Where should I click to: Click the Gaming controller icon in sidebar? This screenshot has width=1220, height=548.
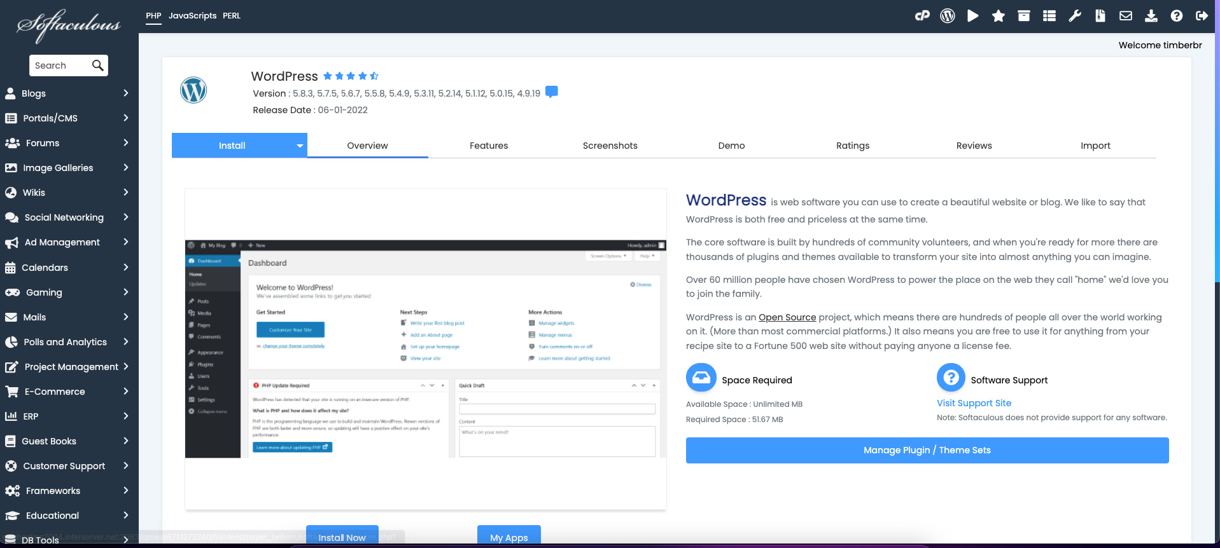(12, 292)
